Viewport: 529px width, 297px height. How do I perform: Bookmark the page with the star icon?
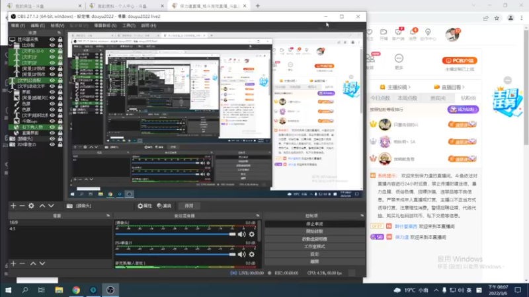coord(497,18)
